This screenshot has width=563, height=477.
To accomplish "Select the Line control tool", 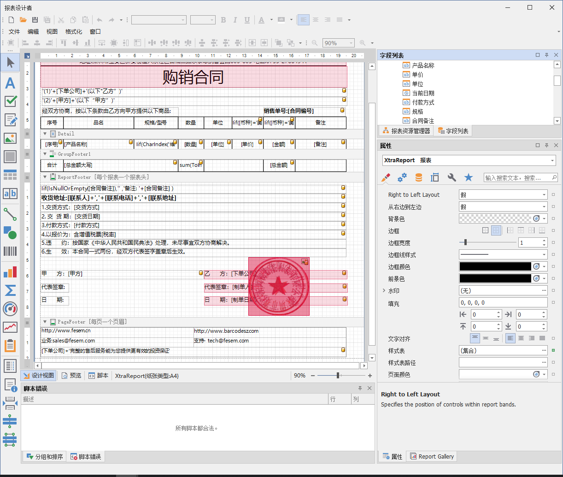I will click(10, 214).
